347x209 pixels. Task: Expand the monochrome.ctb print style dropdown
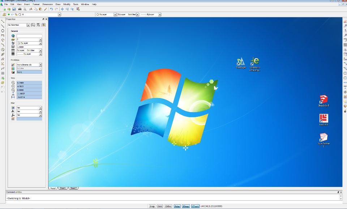(x=40, y=65)
